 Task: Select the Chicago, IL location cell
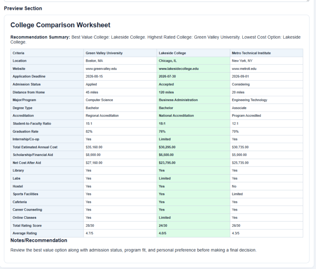[193, 61]
